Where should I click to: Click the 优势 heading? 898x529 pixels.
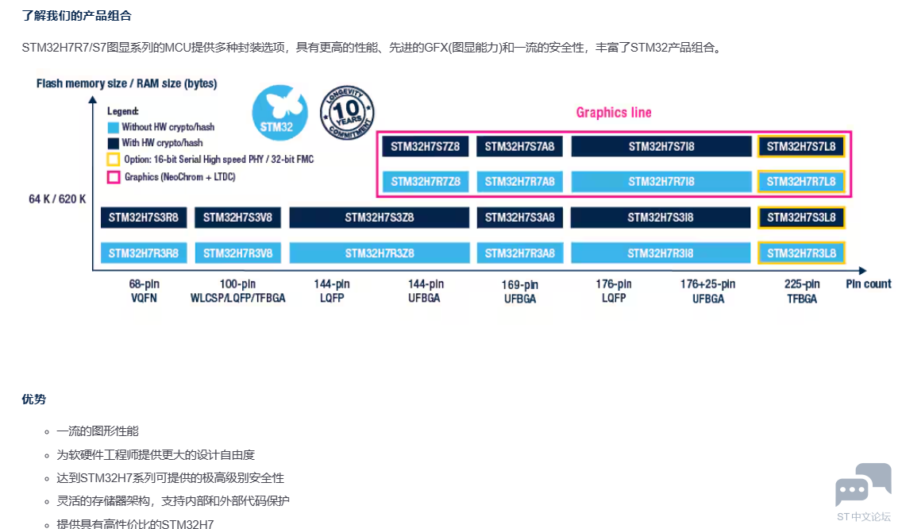click(34, 400)
